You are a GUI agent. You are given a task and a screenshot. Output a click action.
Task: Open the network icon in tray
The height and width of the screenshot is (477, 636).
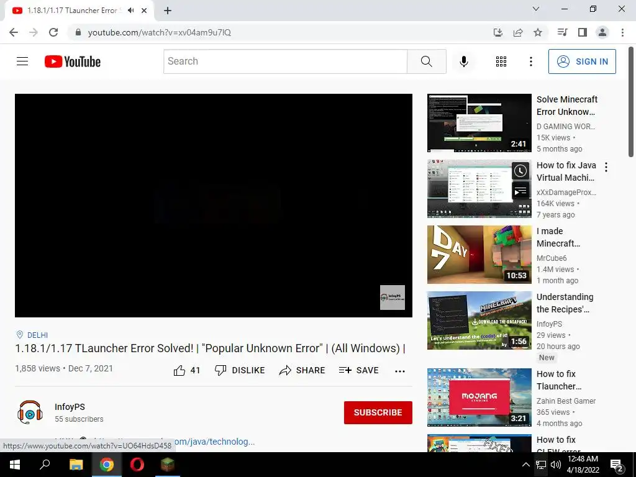click(x=541, y=465)
